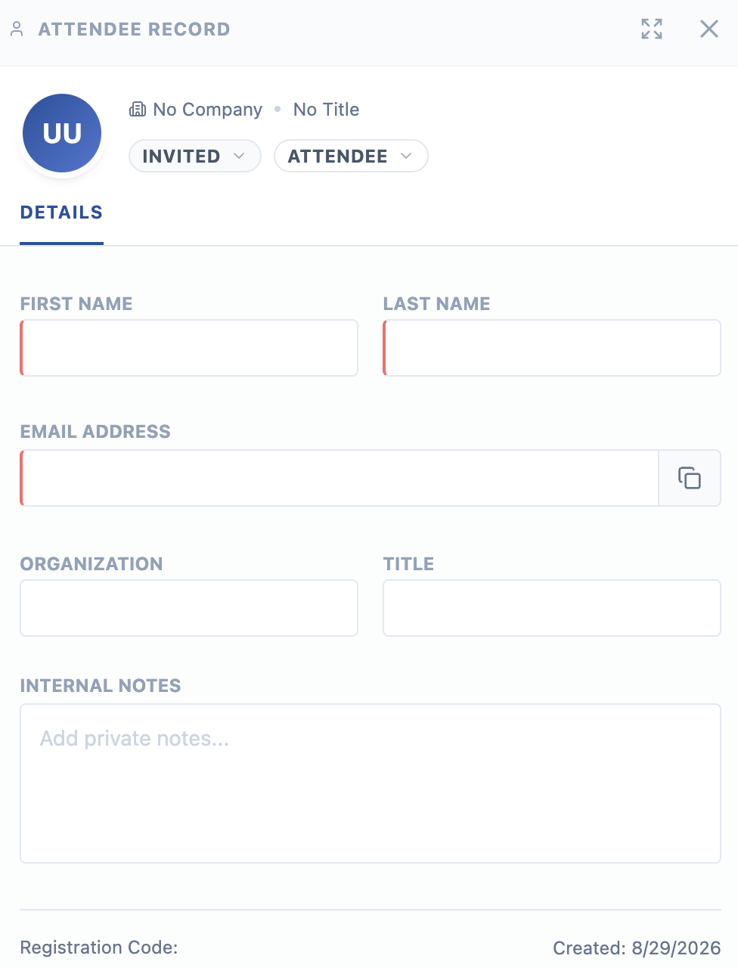Open the ATTENDEE role dropdown
This screenshot has width=738, height=968.
point(351,156)
